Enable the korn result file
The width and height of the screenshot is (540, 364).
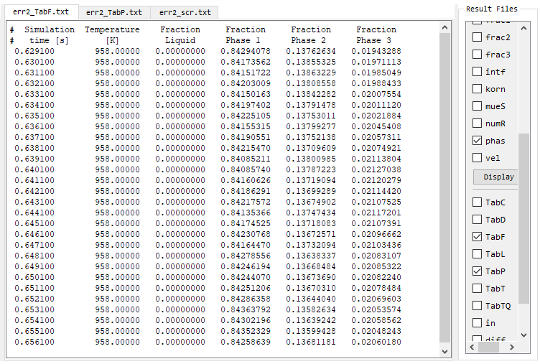[477, 89]
